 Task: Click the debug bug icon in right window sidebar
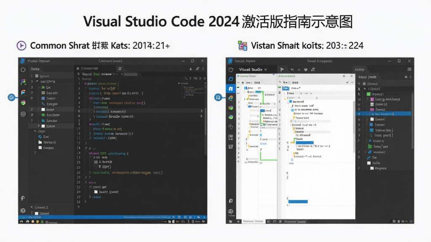click(x=231, y=127)
